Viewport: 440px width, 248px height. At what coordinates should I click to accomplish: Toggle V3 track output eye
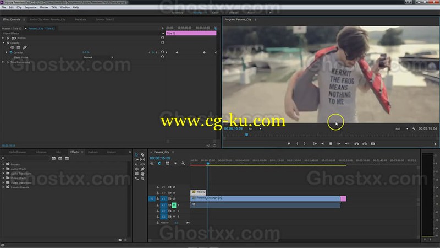point(174,187)
